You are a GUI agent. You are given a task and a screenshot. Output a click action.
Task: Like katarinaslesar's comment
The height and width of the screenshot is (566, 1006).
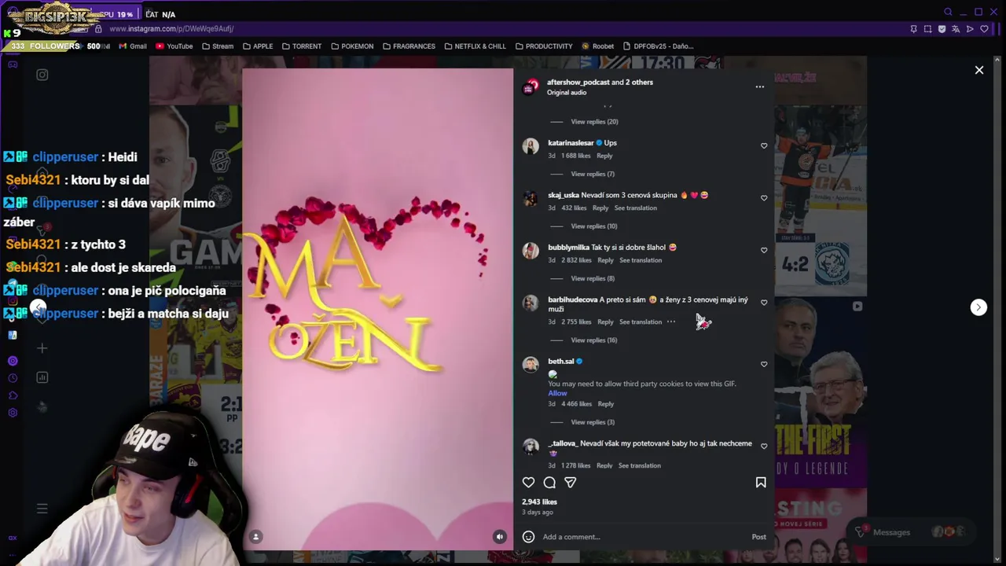[x=764, y=145]
